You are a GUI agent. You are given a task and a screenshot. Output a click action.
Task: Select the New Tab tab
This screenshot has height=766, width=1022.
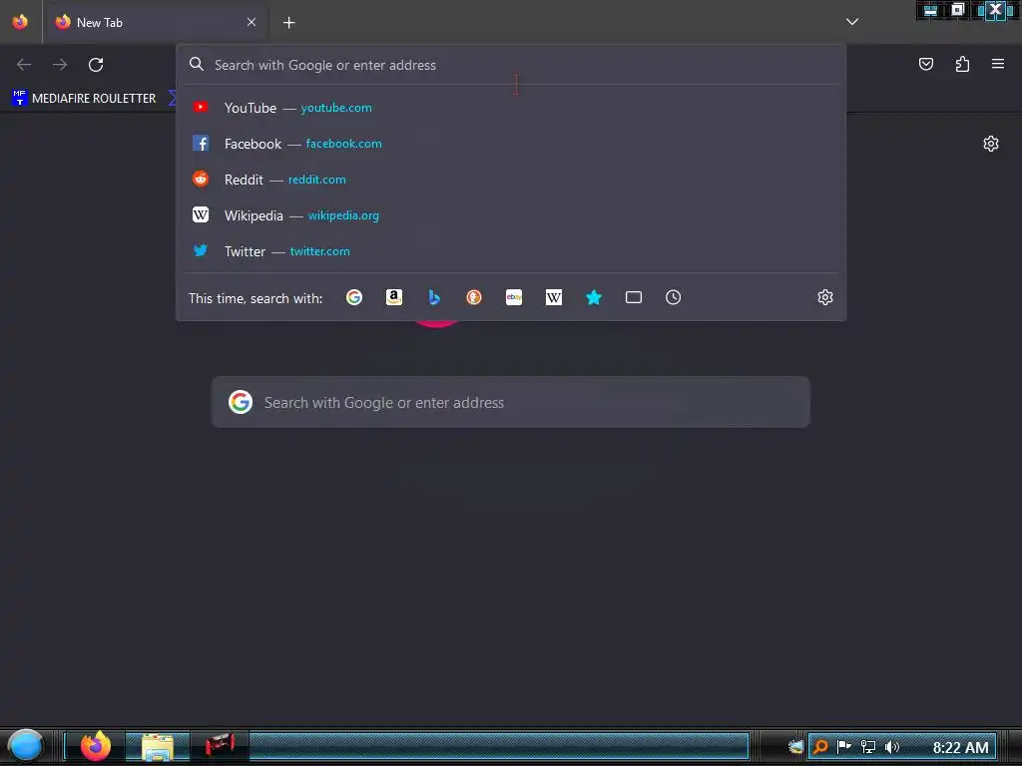[x=155, y=22]
